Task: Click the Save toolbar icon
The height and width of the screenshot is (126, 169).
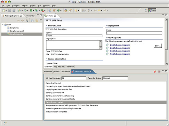Action: (10, 10)
